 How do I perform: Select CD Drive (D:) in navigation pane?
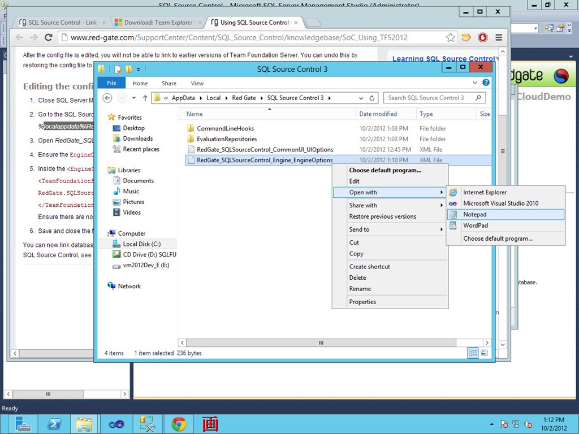pyautogui.click(x=149, y=255)
